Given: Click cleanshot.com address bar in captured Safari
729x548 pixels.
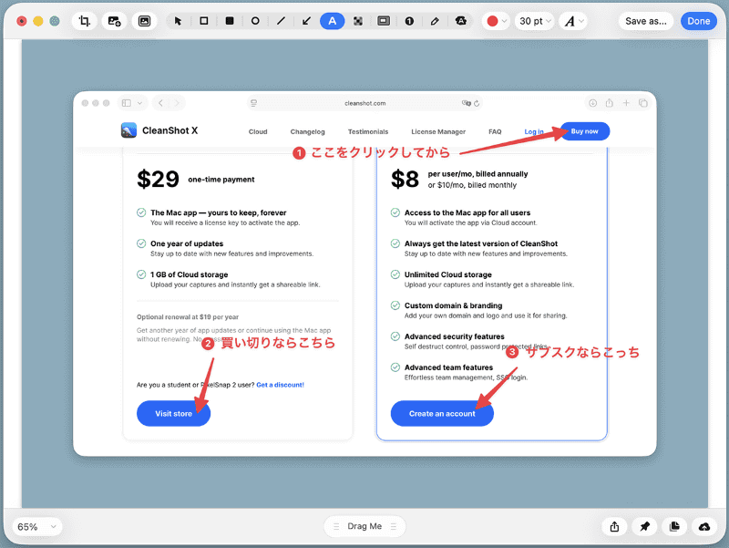Looking at the screenshot, I should 365,103.
